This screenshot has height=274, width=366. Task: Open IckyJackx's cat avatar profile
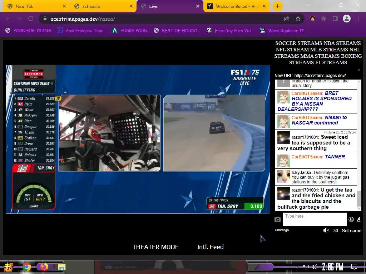click(283, 176)
